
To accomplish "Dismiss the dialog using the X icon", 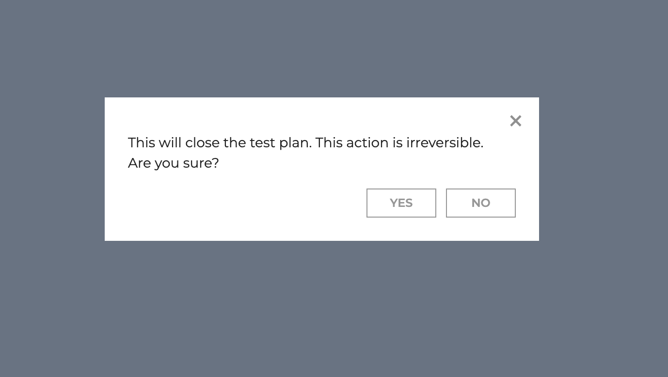I will [x=516, y=121].
